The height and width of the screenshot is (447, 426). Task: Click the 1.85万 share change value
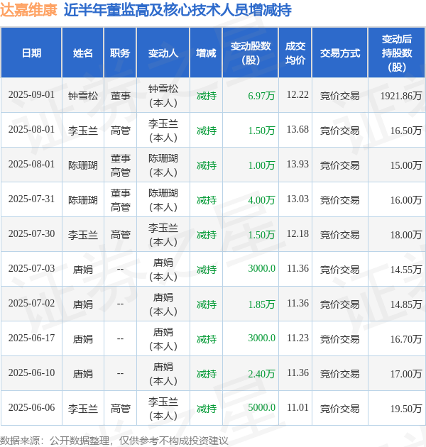pos(261,304)
